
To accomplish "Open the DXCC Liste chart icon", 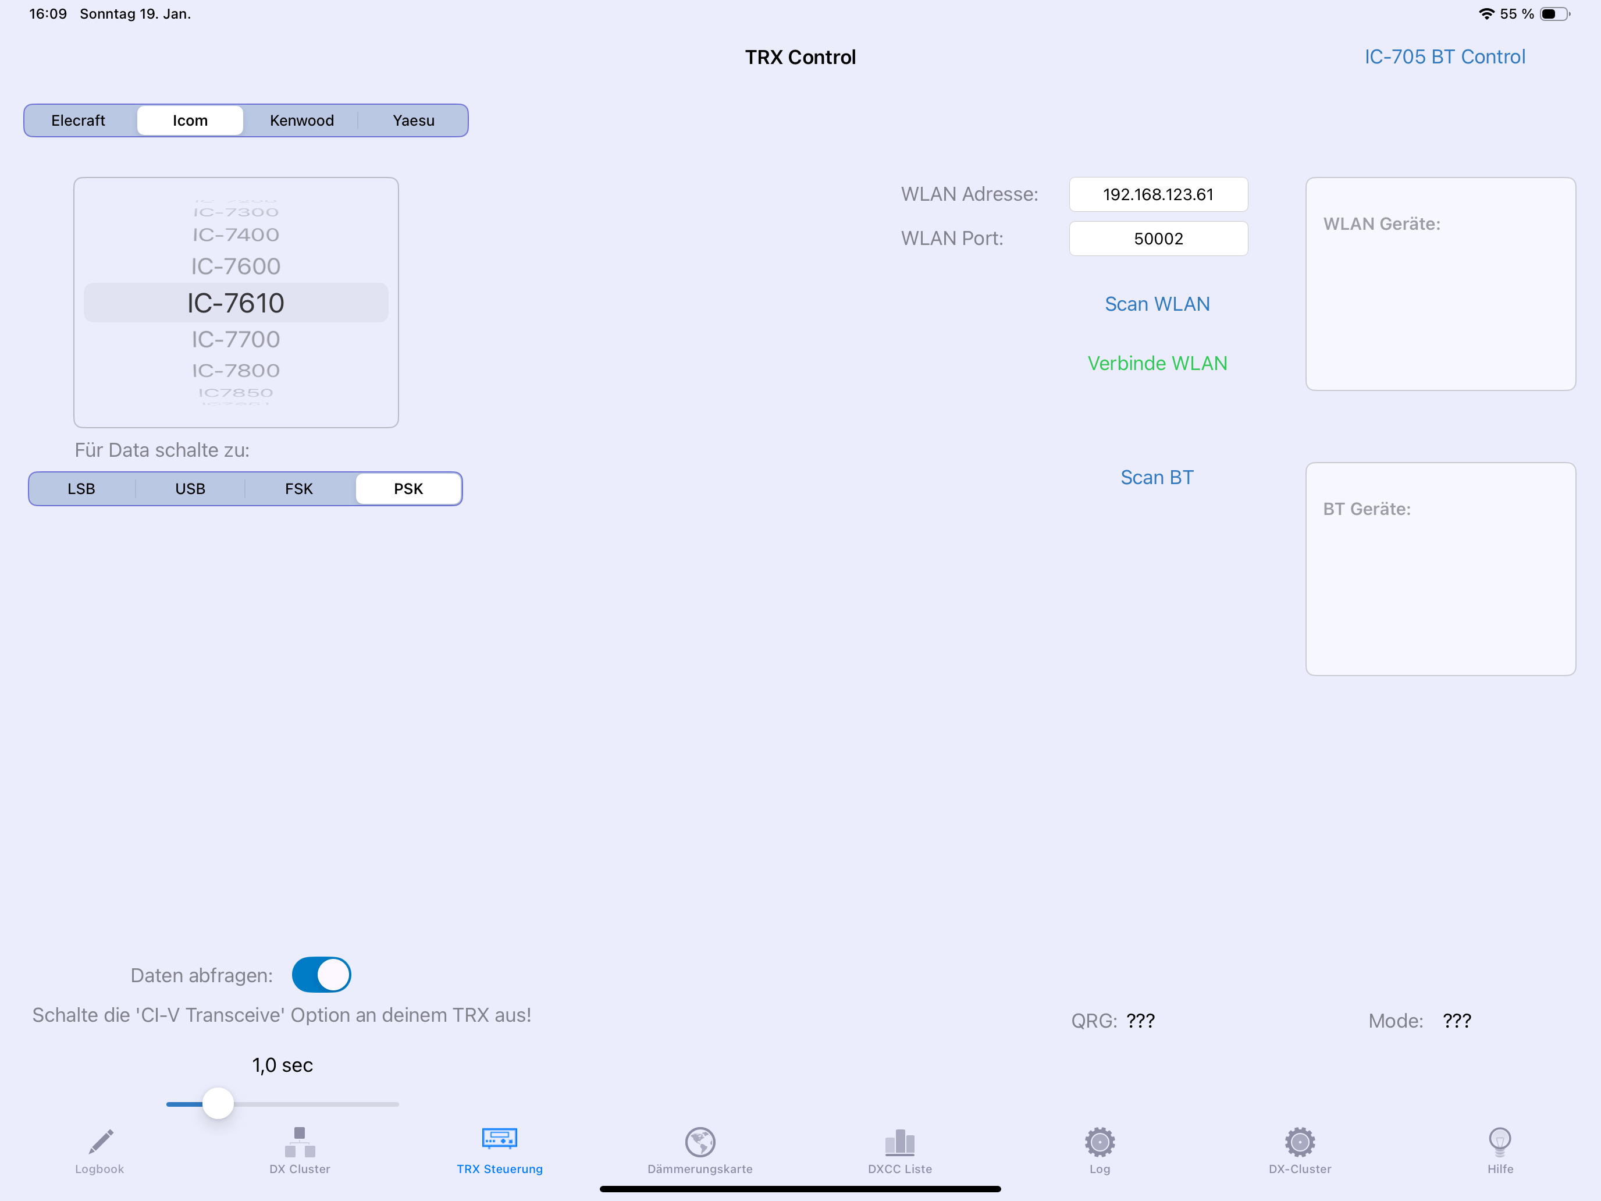I will point(899,1142).
